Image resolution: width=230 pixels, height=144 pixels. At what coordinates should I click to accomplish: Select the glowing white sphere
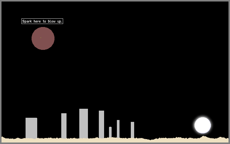(x=203, y=125)
